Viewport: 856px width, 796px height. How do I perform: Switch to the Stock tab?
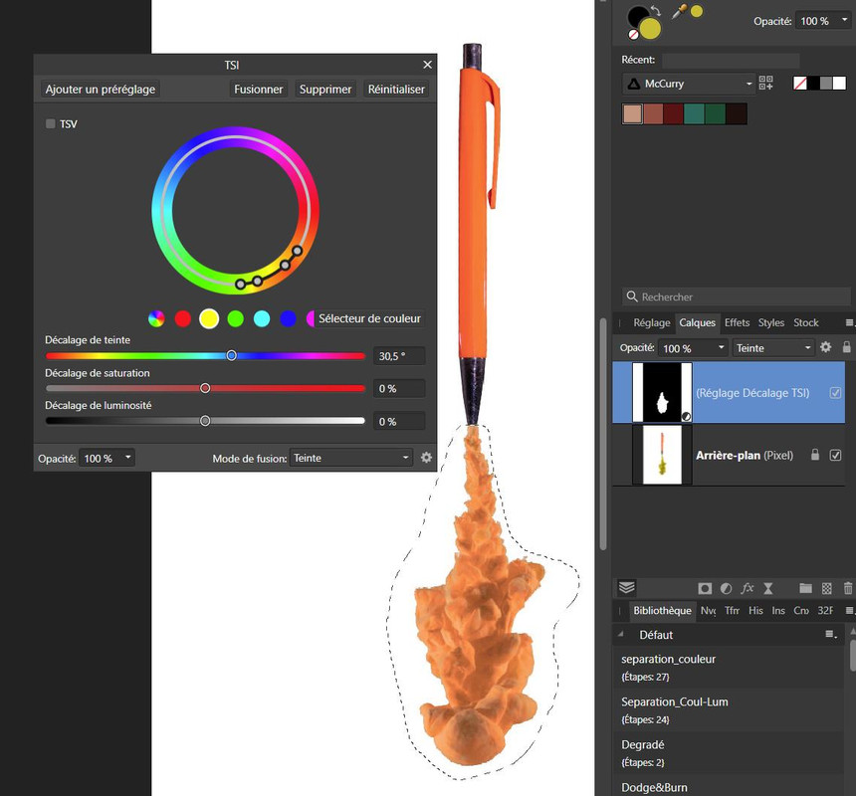tap(806, 322)
